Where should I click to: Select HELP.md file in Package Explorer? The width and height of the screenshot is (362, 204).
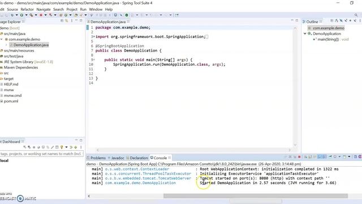tap(11, 84)
